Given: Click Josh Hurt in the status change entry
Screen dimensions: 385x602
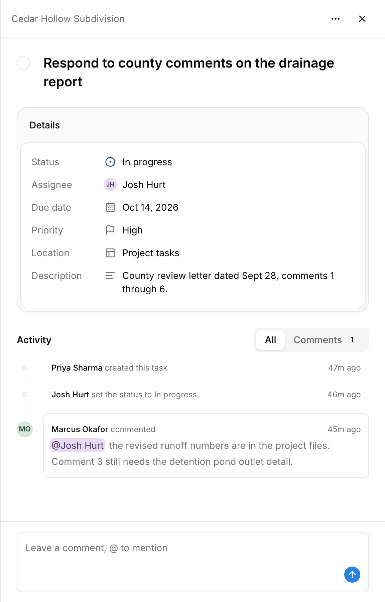Looking at the screenshot, I should click(70, 395).
